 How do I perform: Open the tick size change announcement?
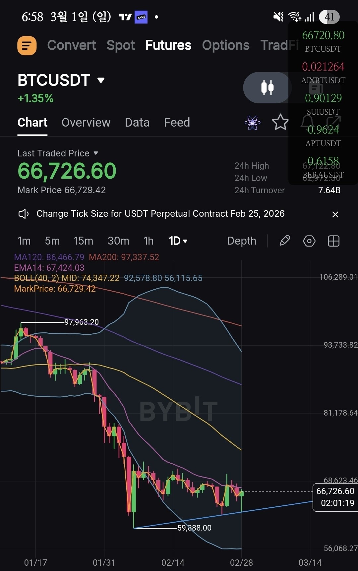[160, 214]
